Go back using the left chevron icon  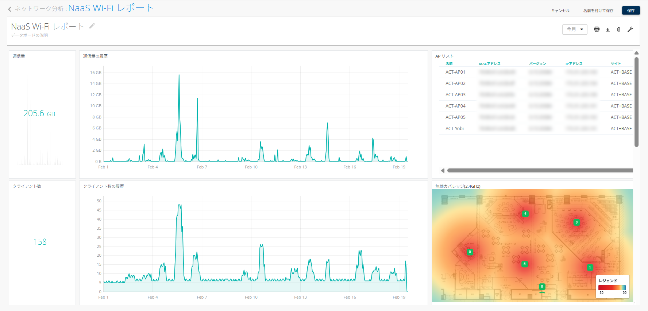click(9, 9)
